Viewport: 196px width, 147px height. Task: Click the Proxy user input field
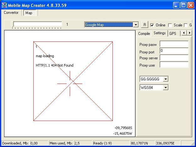pyautogui.click(x=174, y=65)
